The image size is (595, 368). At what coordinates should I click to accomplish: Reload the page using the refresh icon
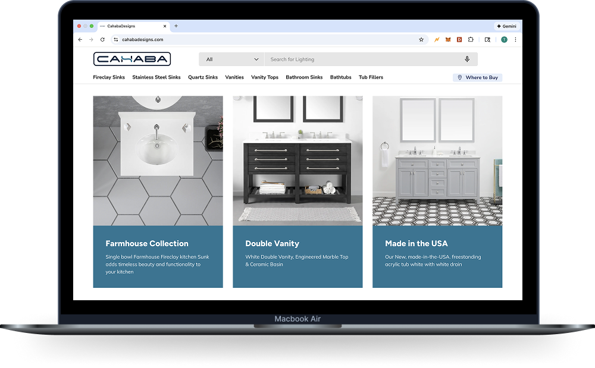(x=102, y=40)
